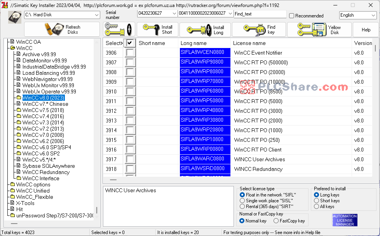Click WinCC Interface folder icon

tap(19, 178)
